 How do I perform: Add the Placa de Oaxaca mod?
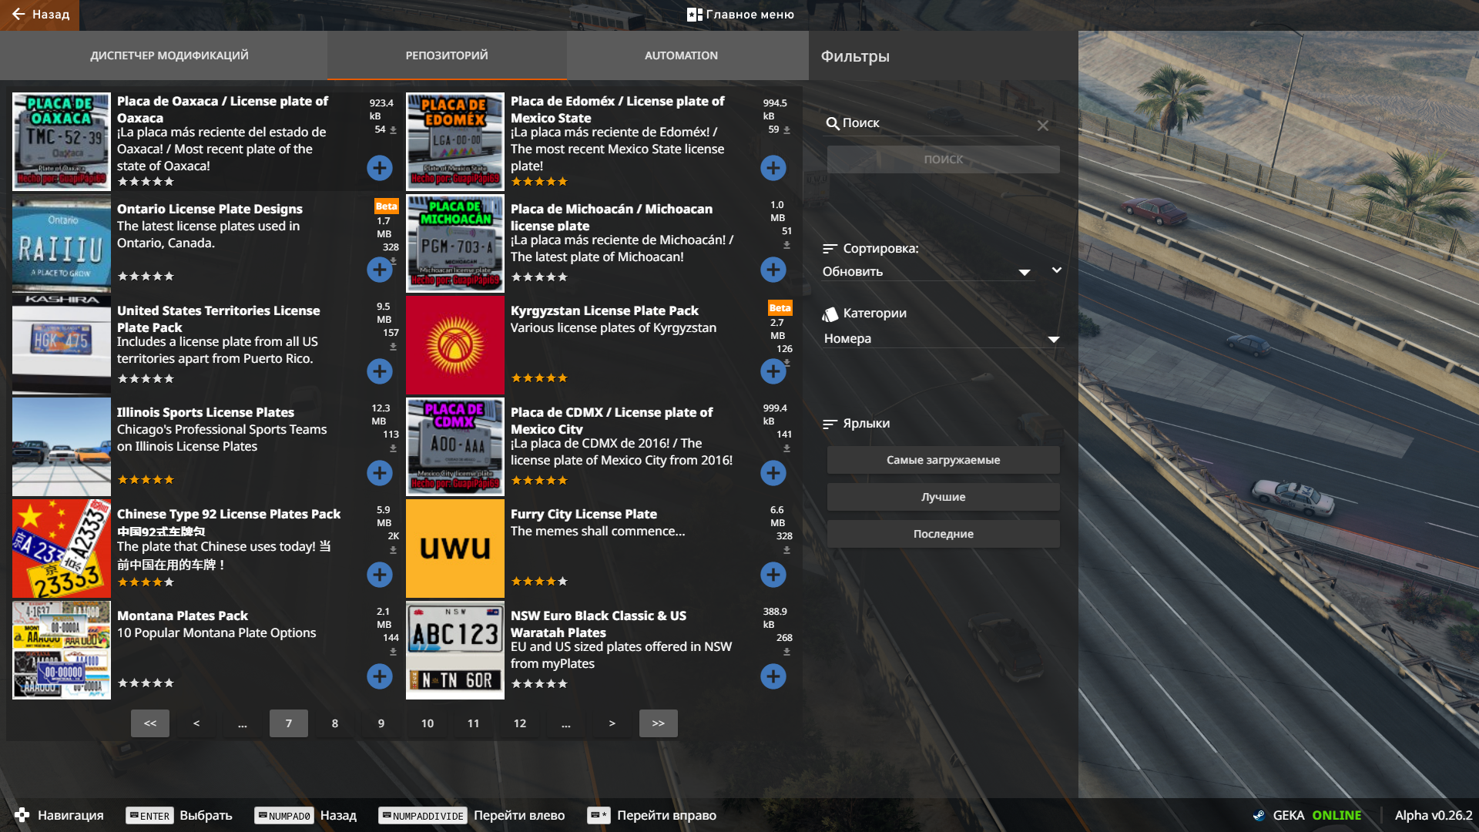pos(379,168)
